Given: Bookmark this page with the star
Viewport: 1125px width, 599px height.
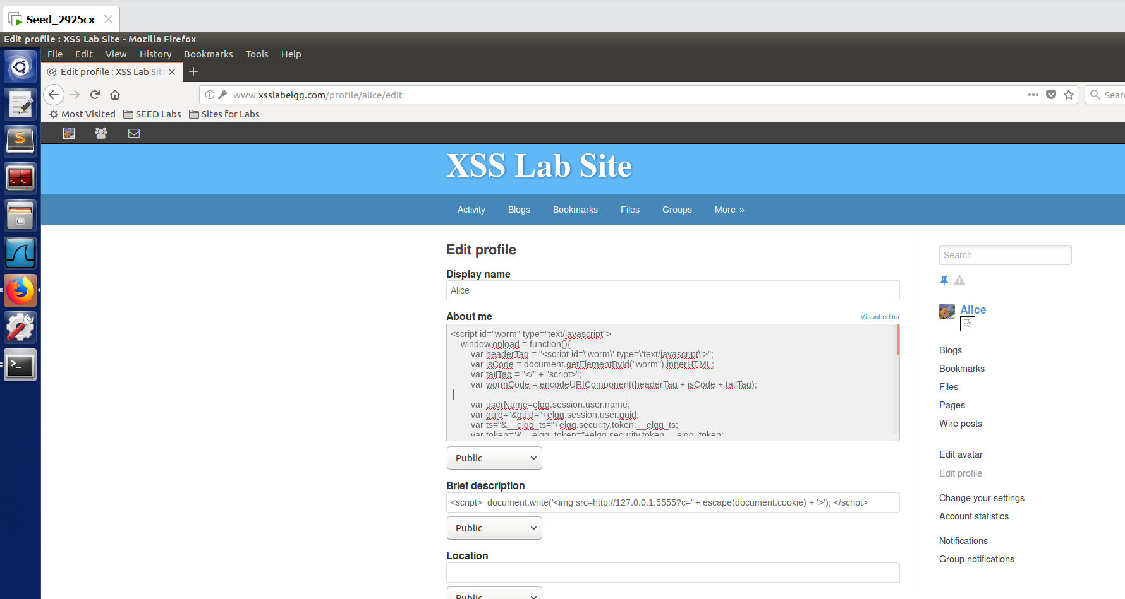Looking at the screenshot, I should point(1069,95).
